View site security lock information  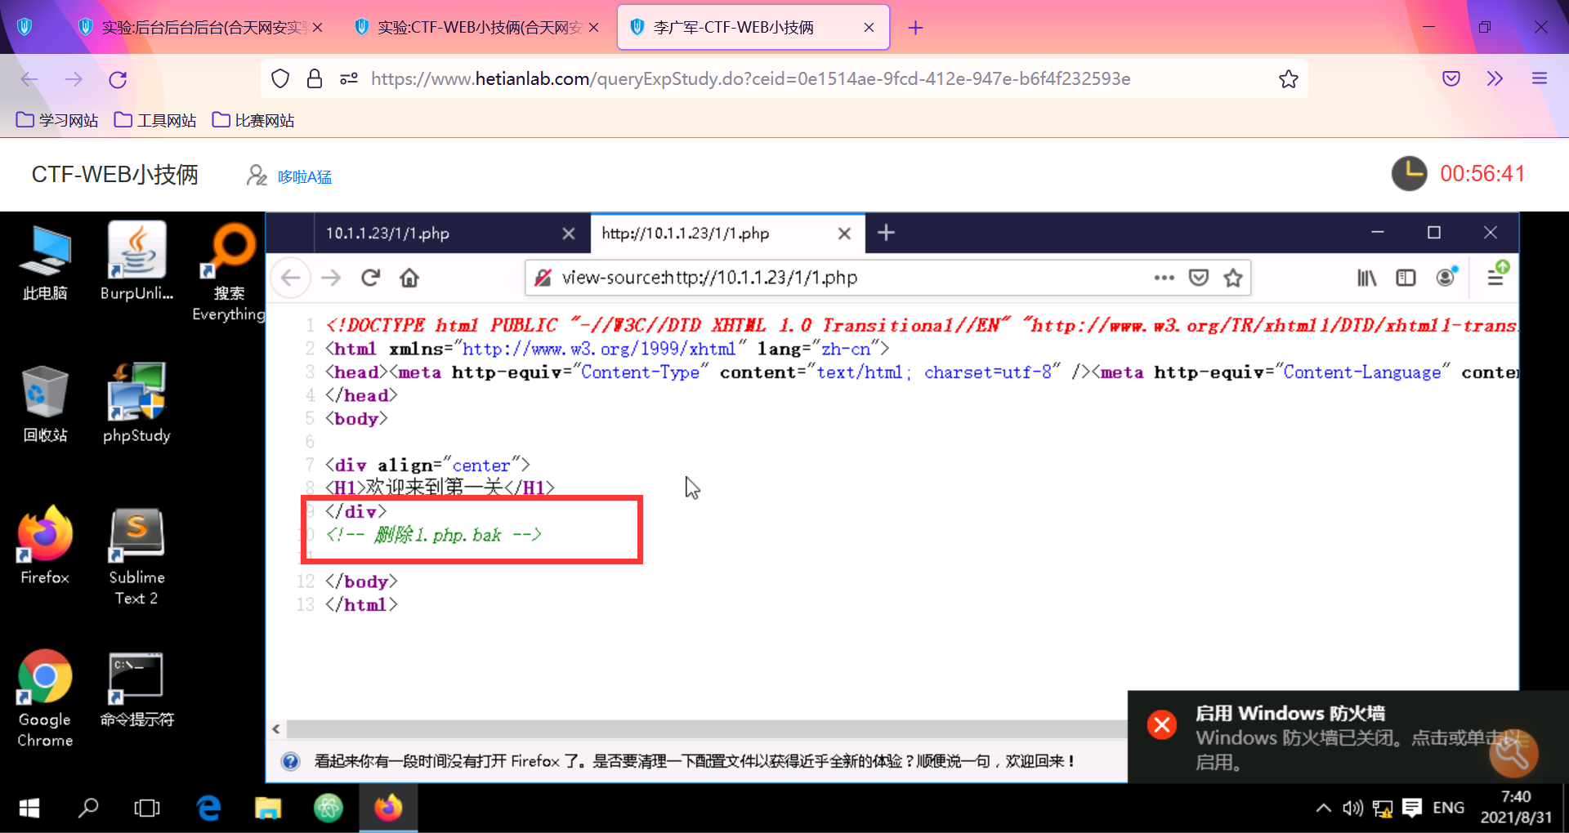tap(315, 78)
